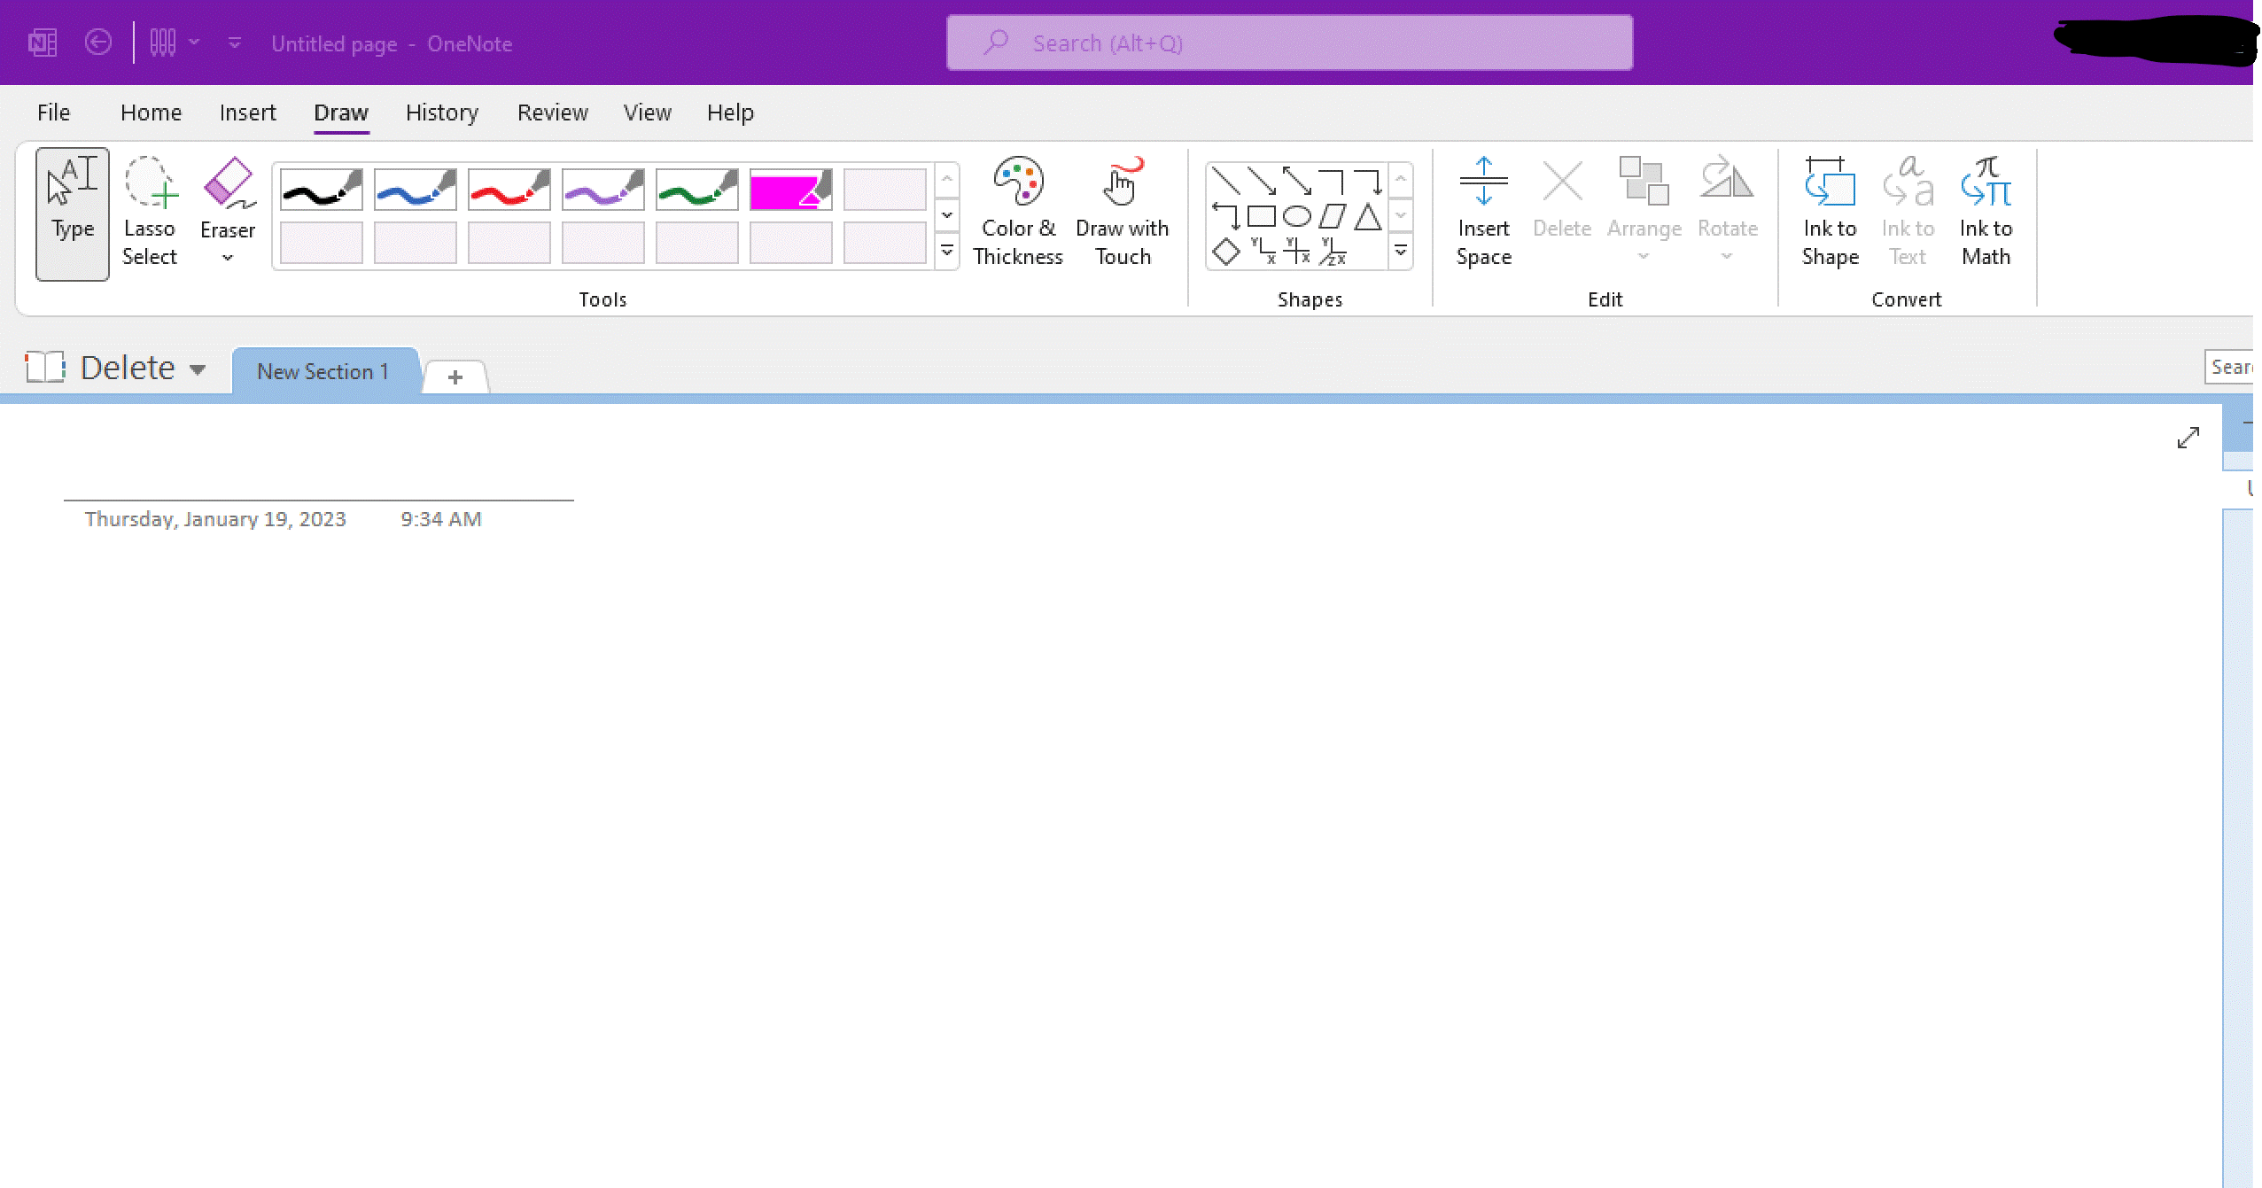This screenshot has height=1188, width=2262.
Task: Expand the shapes gallery
Action: pos(1401,252)
